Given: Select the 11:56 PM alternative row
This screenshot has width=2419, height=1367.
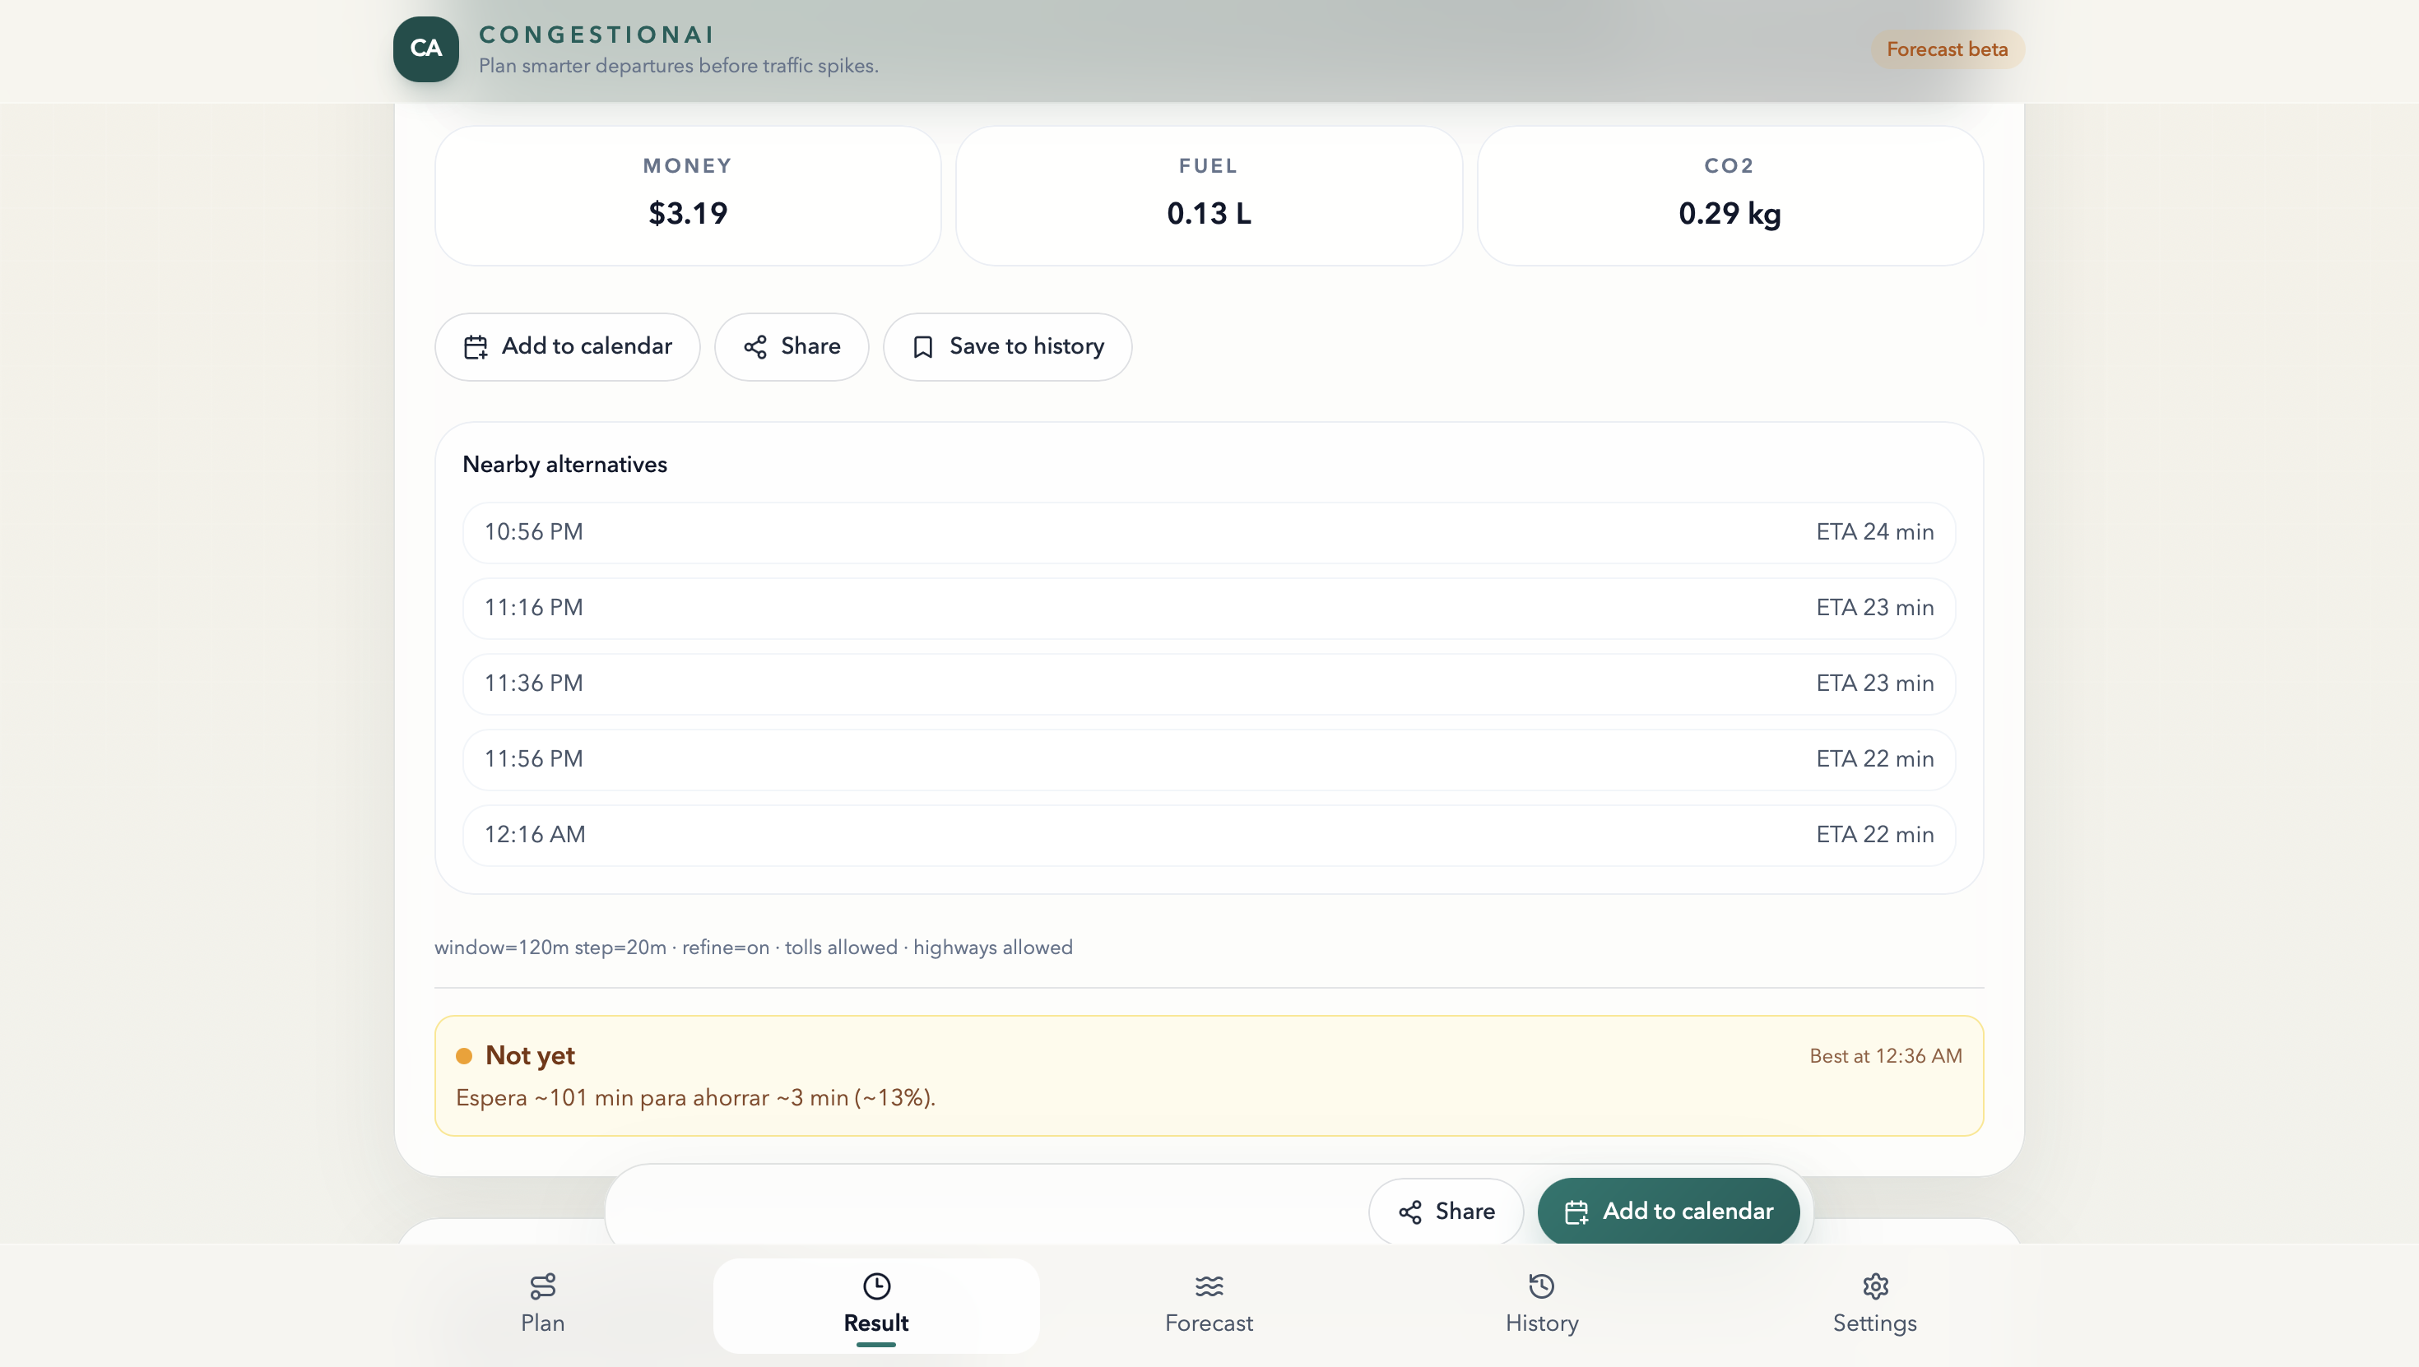Looking at the screenshot, I should (1209, 759).
